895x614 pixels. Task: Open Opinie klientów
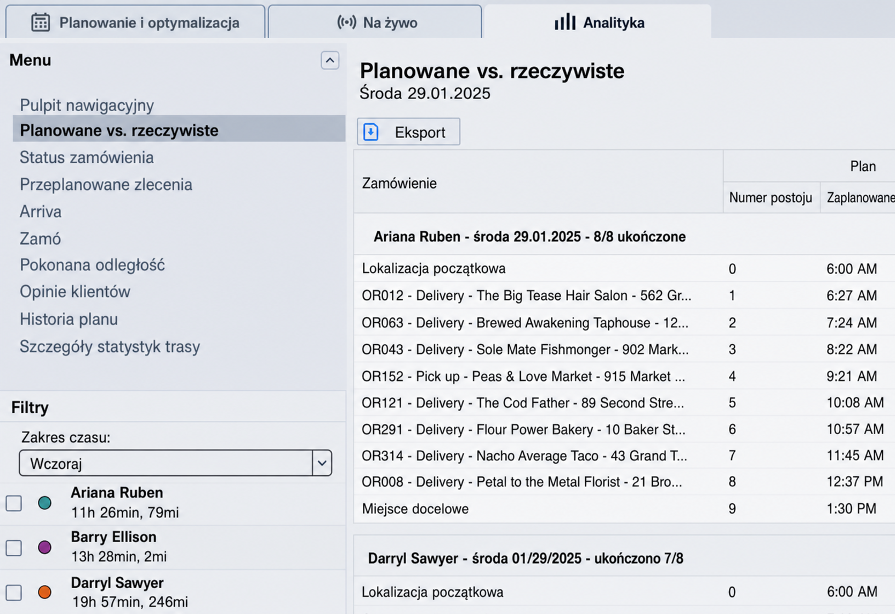pos(75,292)
